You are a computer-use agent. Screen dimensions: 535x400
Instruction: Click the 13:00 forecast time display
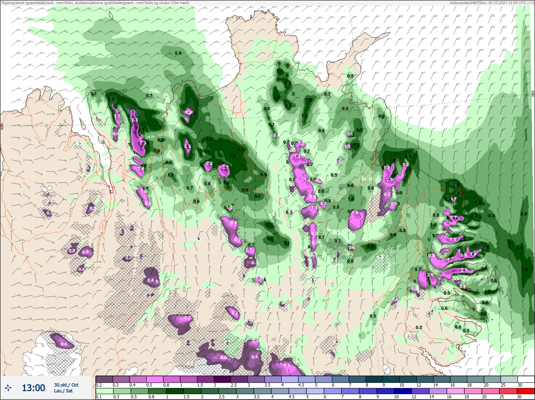tap(33, 388)
